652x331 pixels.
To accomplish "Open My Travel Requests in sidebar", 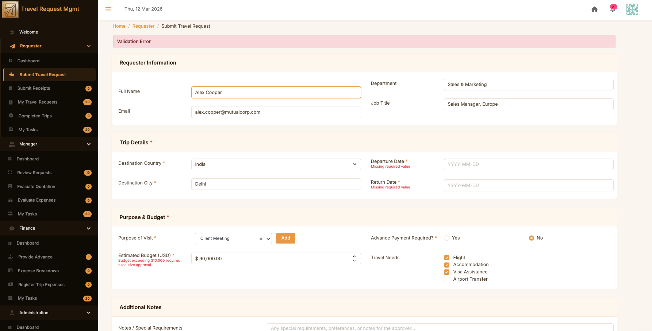I will (x=38, y=102).
